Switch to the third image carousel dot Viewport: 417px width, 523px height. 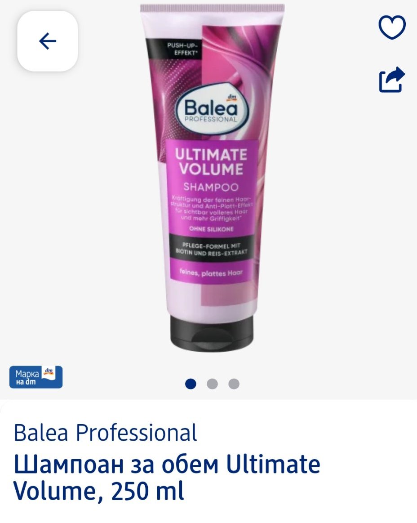pos(234,384)
